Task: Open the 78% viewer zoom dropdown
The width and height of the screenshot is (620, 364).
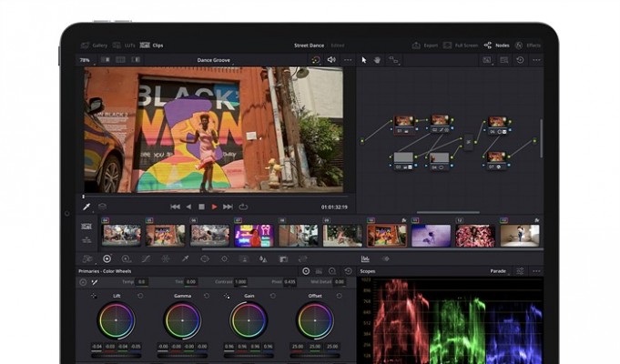Action: 86,60
